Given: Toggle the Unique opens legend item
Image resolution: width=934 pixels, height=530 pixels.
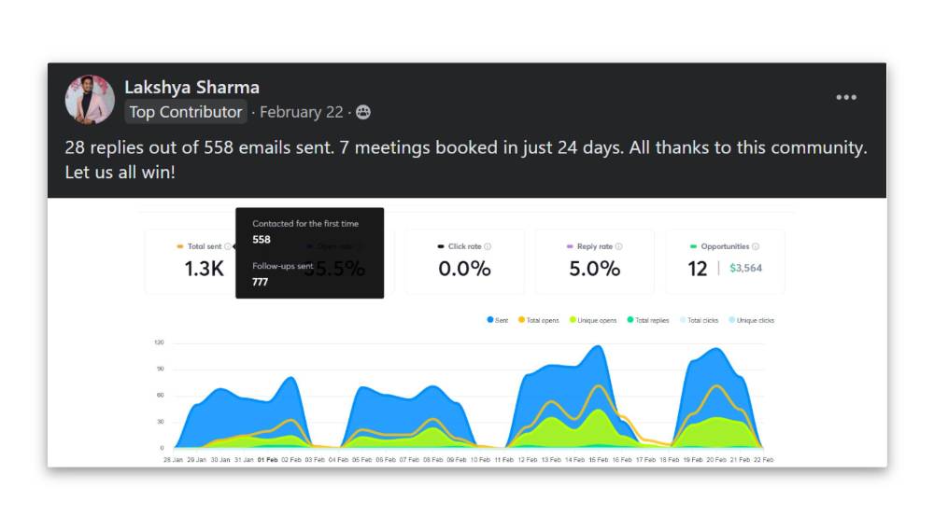Looking at the screenshot, I should pos(591,320).
